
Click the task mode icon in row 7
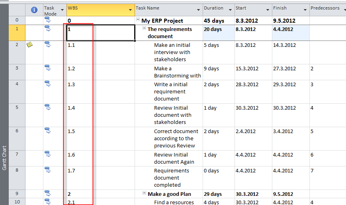(x=48, y=154)
